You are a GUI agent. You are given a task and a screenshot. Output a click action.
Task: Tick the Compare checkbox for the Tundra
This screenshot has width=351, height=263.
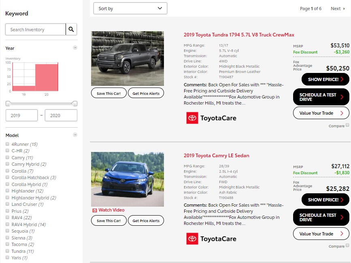coord(347,125)
